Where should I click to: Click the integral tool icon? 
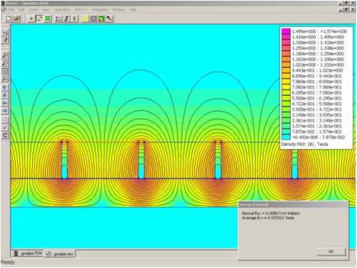67,19
